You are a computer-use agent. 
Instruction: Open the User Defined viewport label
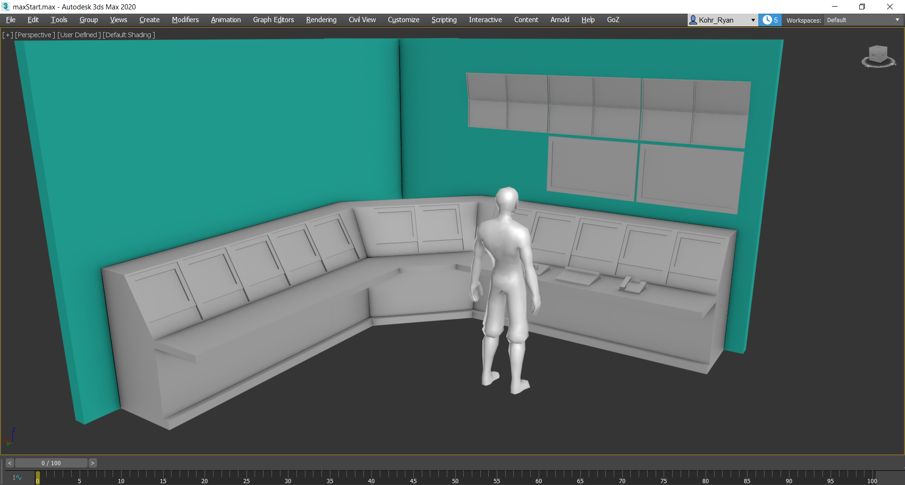79,35
